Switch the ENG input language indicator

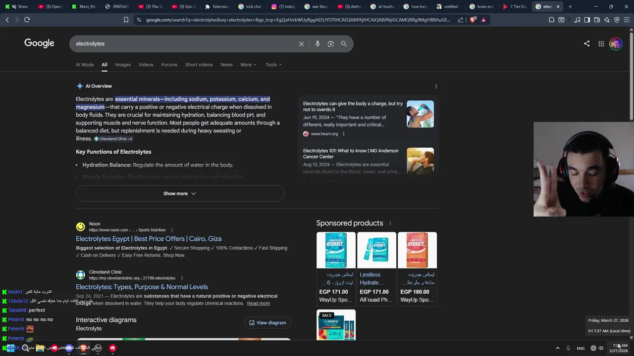coord(581,348)
